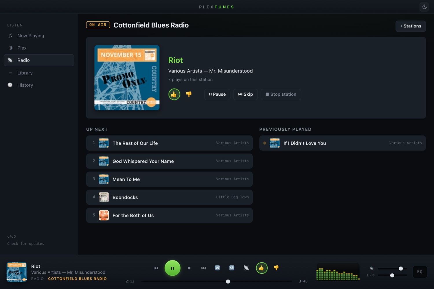This screenshot has height=289, width=434.
Task: Click thumbs down in the player bar
Action: [276, 268]
